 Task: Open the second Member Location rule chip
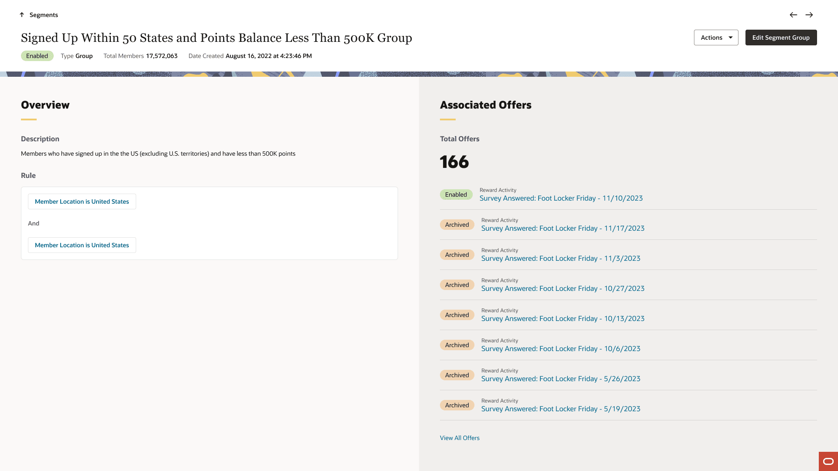82,245
